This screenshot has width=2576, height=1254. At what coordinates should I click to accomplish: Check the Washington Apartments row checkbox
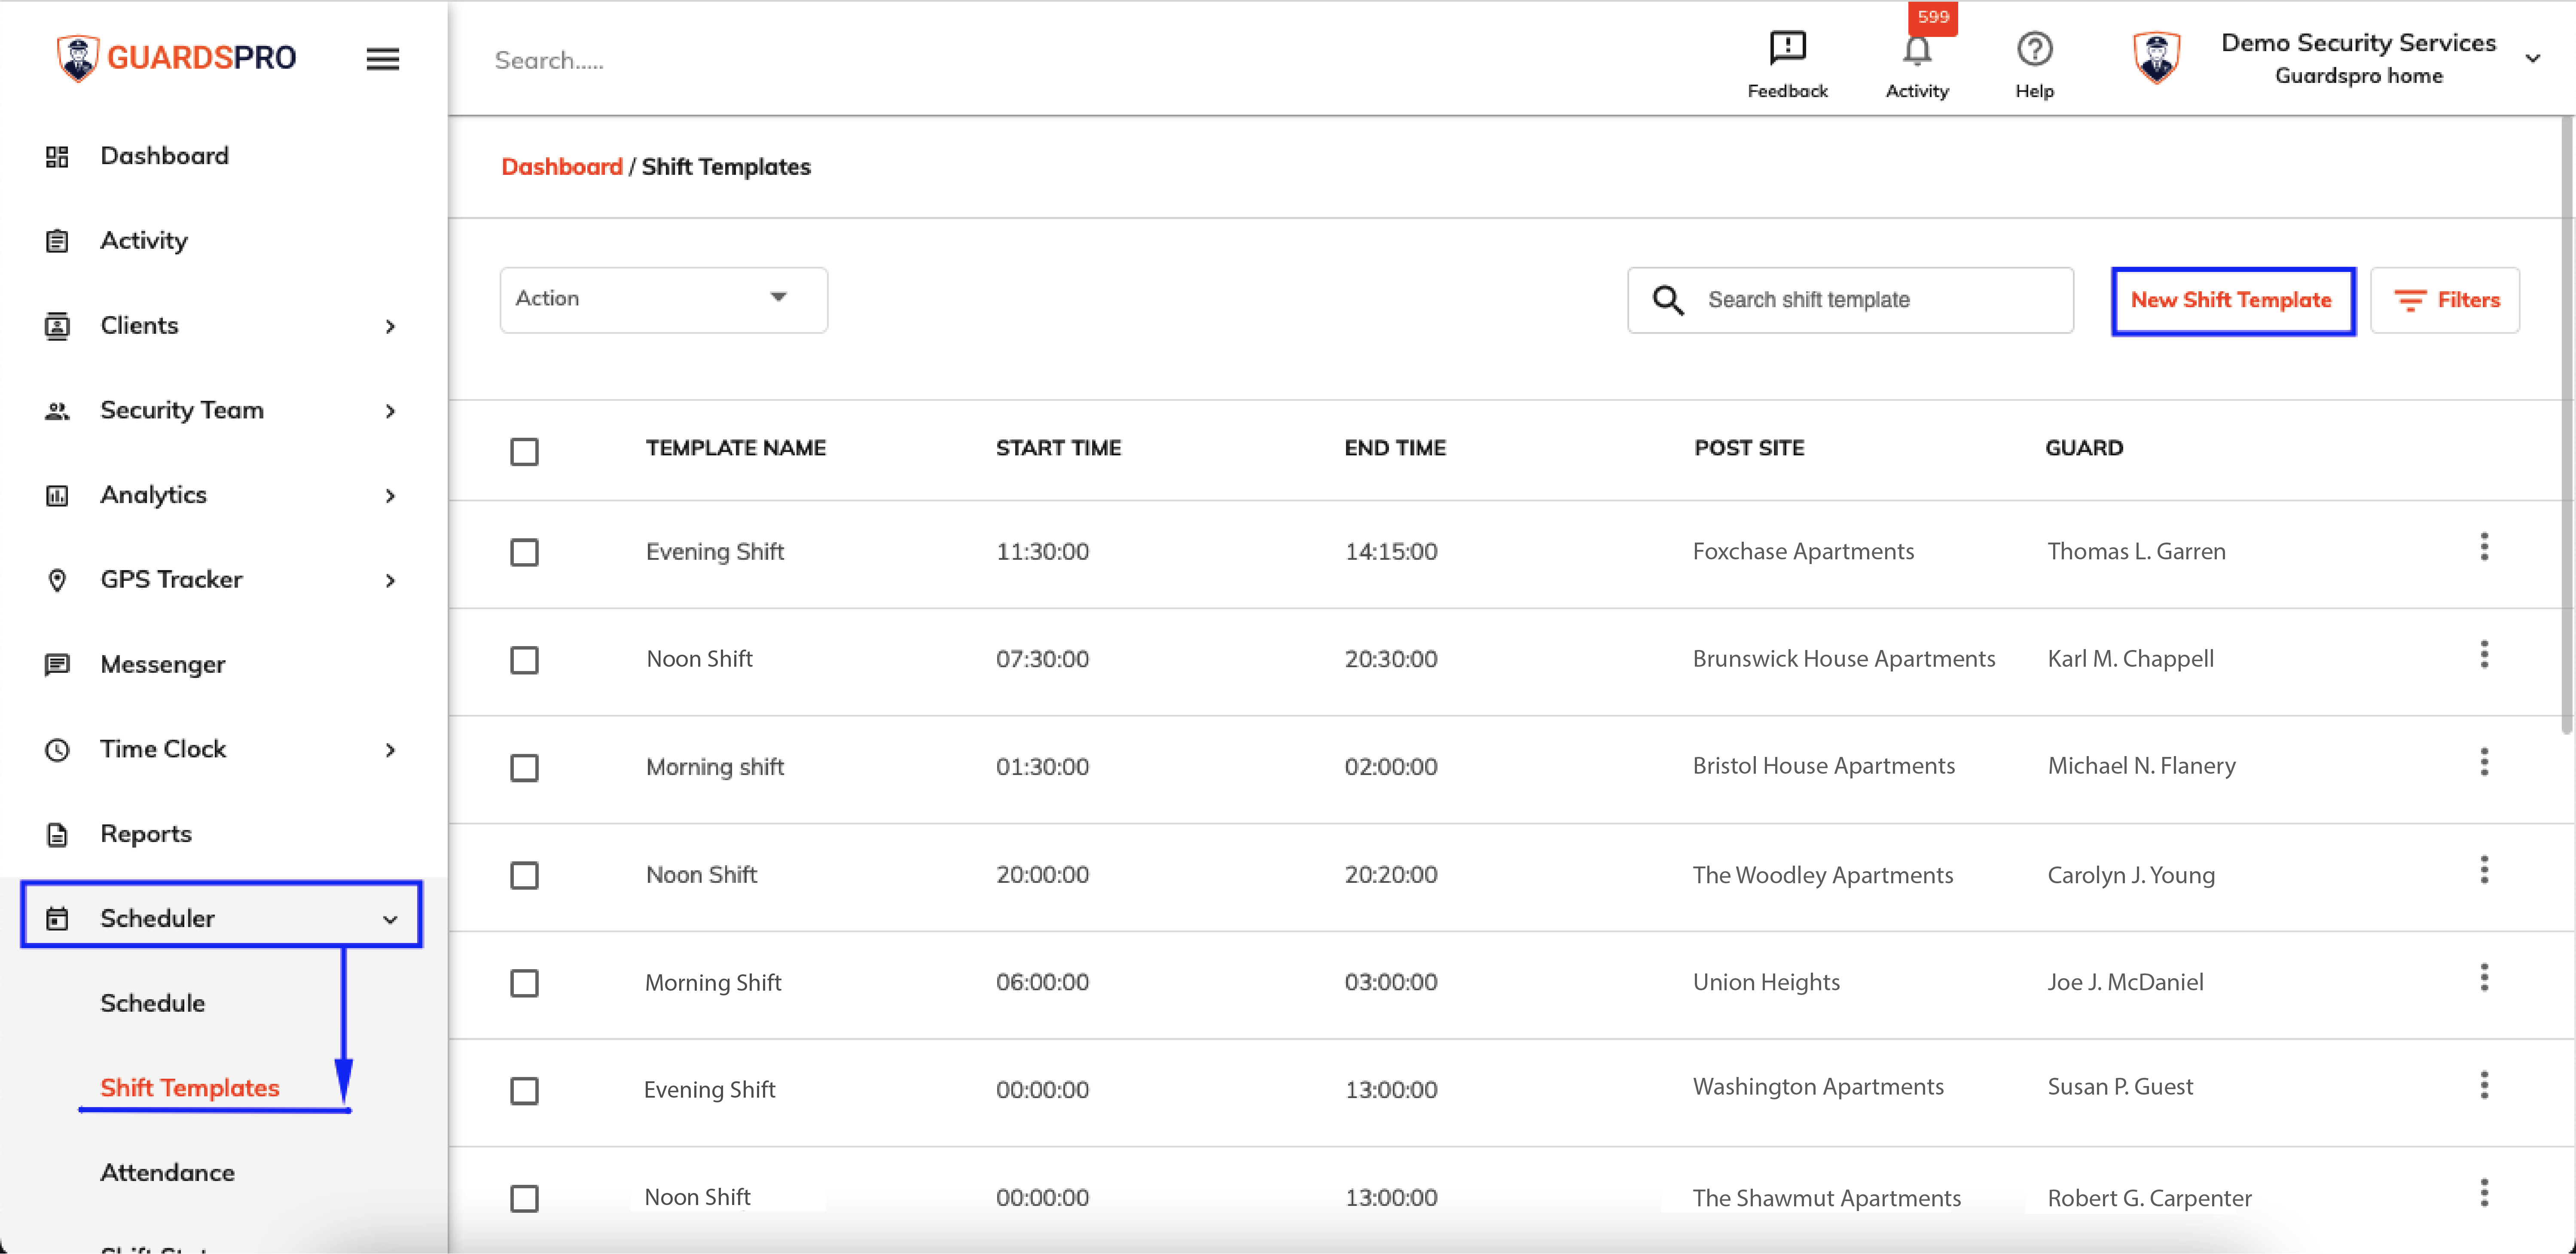[x=524, y=1091]
